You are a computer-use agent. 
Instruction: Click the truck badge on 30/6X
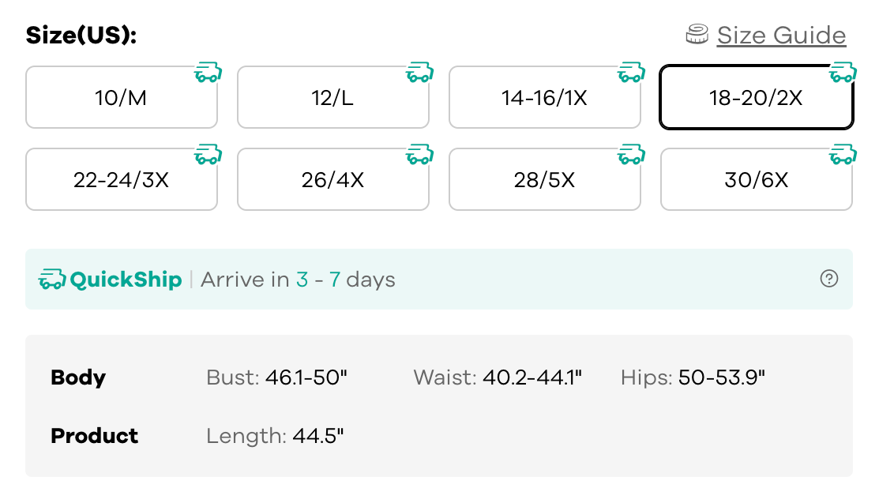(843, 154)
